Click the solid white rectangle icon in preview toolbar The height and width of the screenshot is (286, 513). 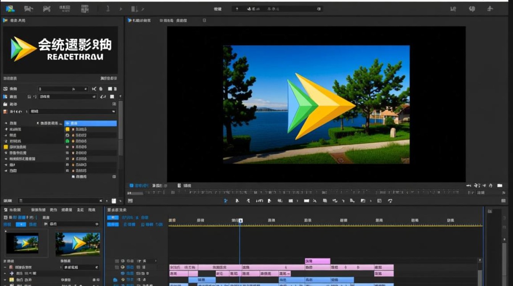(306, 201)
